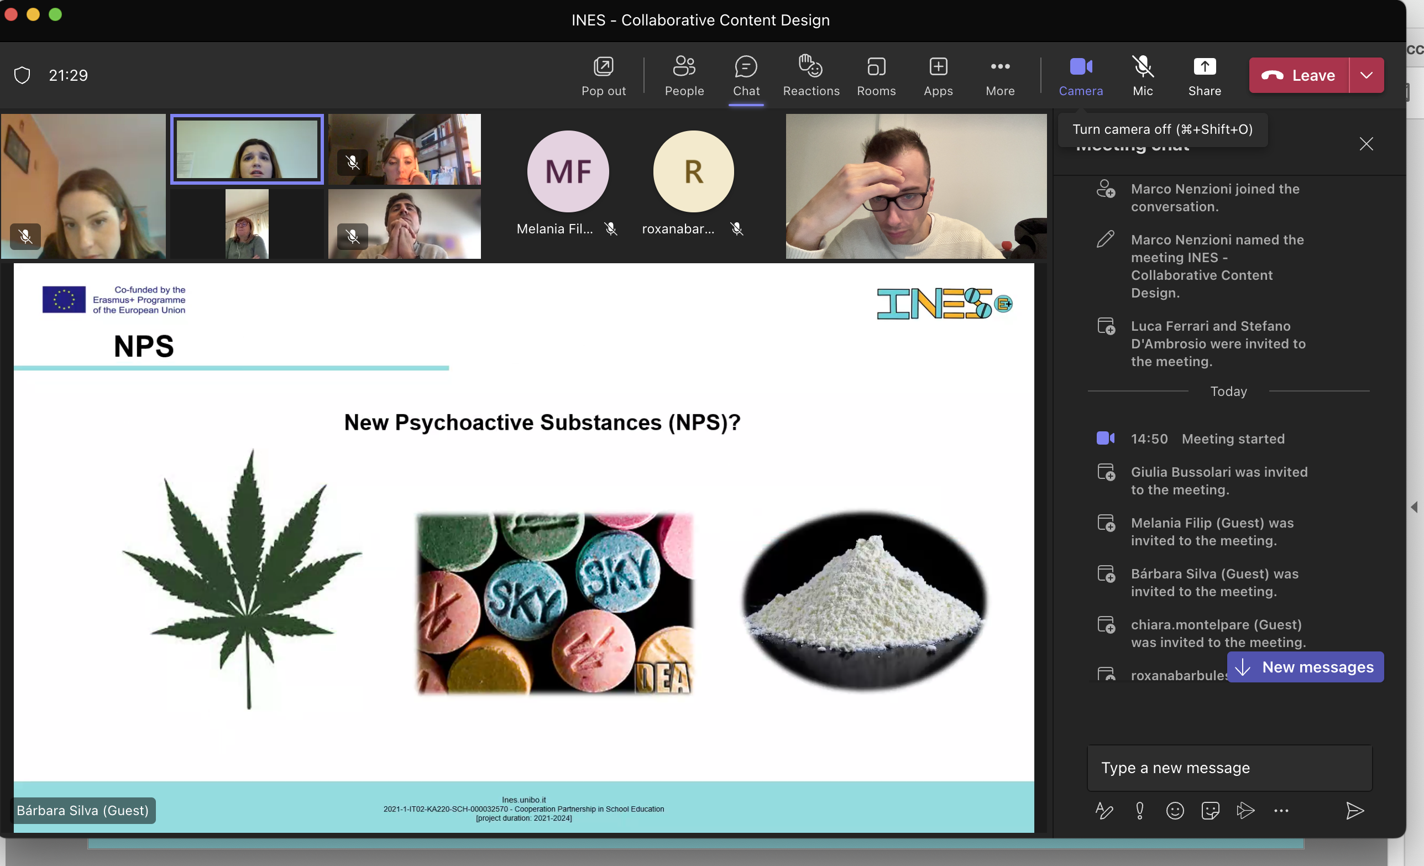Expand the Leave options arrow
The height and width of the screenshot is (866, 1424).
pos(1366,75)
